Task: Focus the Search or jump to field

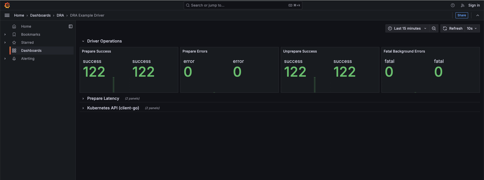Action: click(243, 5)
